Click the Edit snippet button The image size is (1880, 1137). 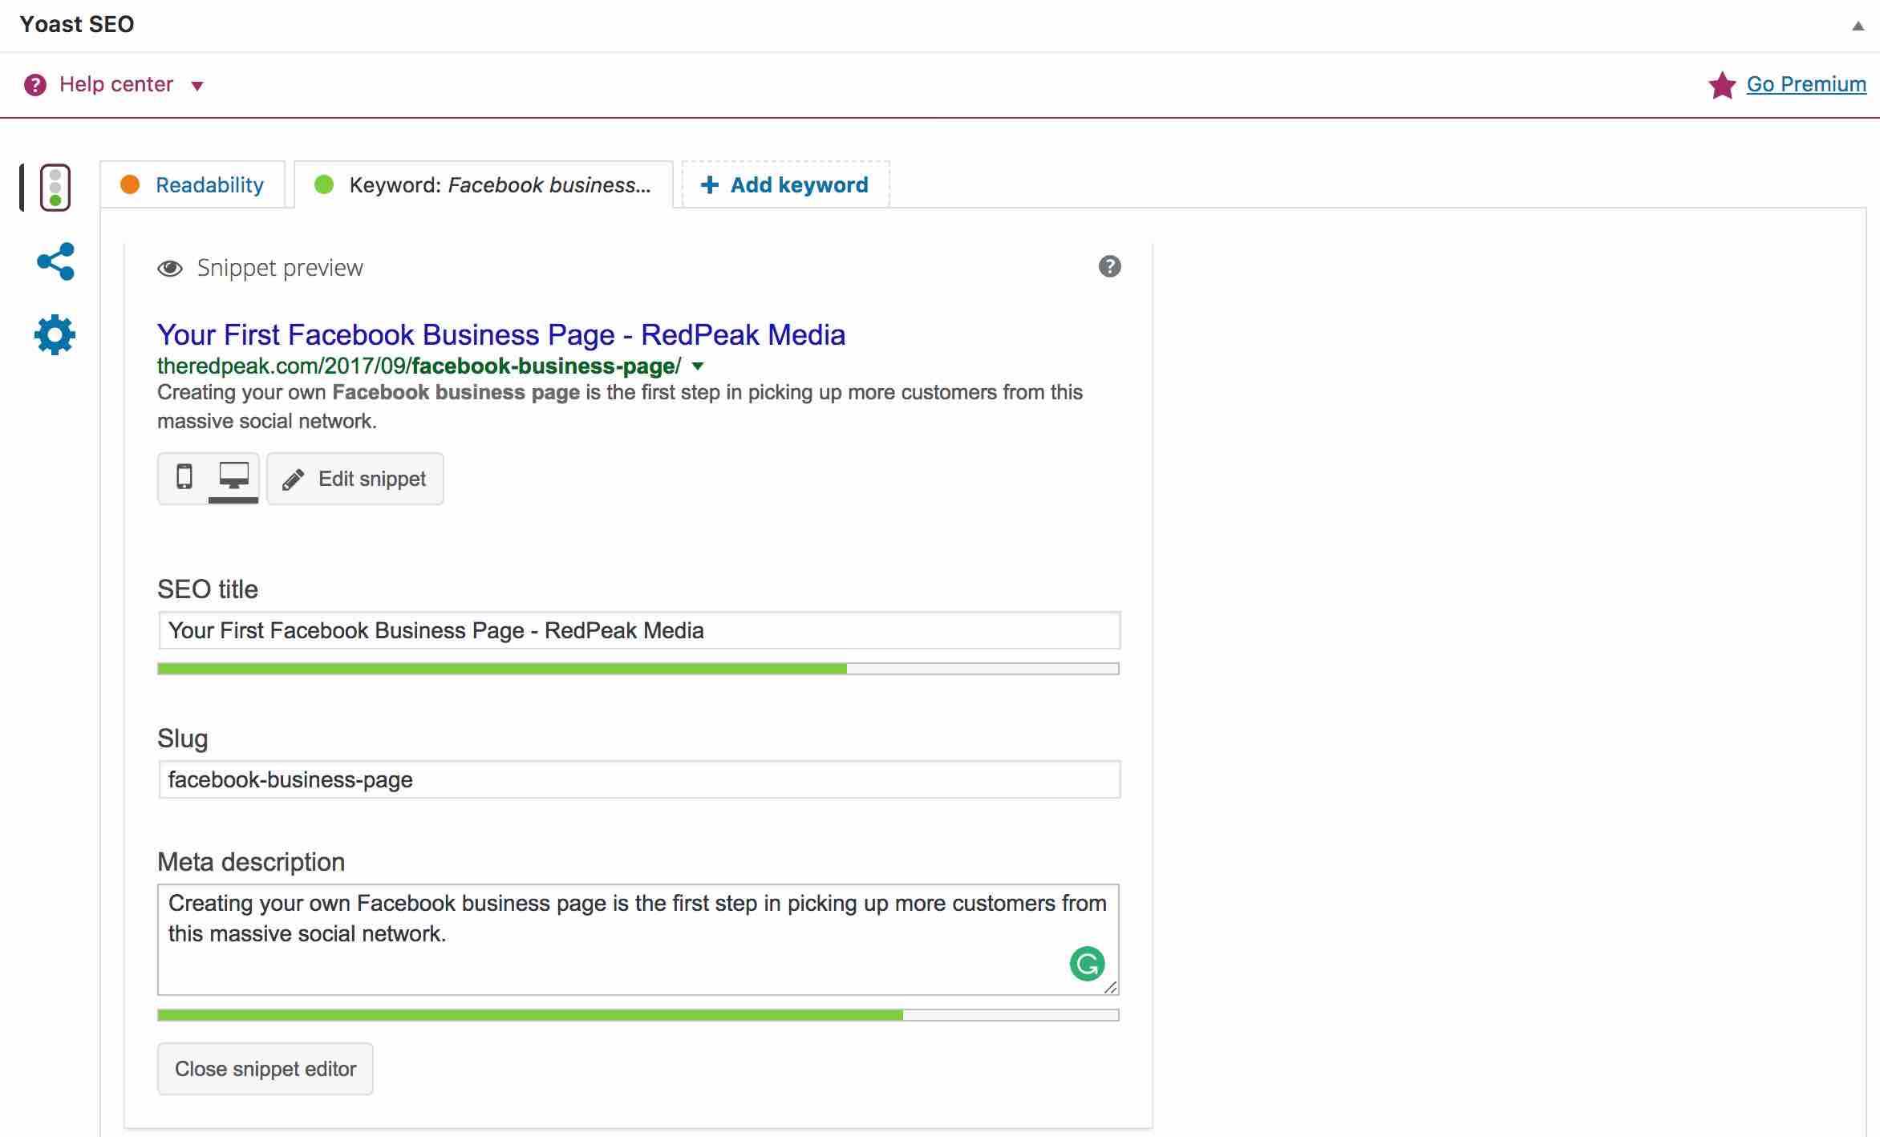355,479
